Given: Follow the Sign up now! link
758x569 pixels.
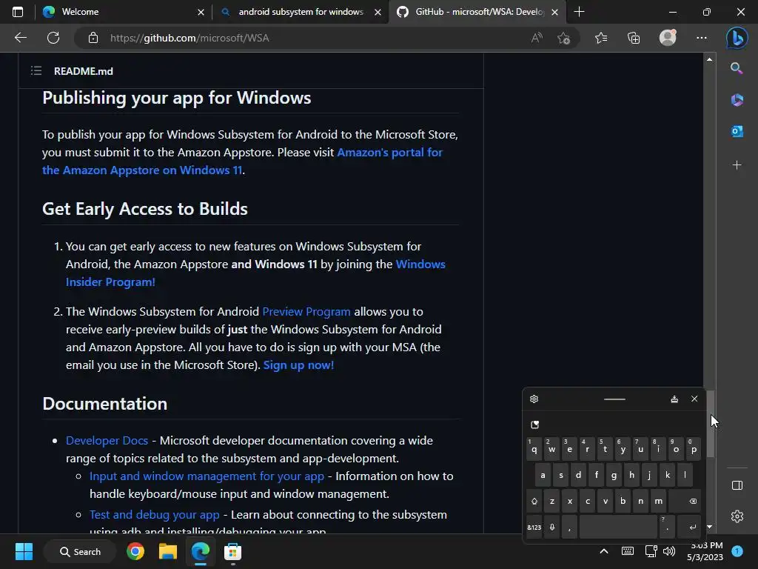Looking at the screenshot, I should (298, 365).
